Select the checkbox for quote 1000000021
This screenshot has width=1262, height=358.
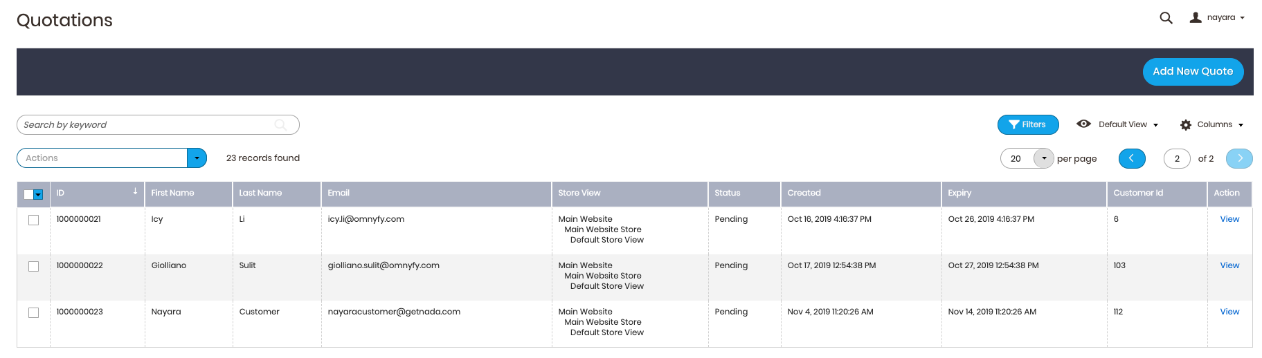33,220
